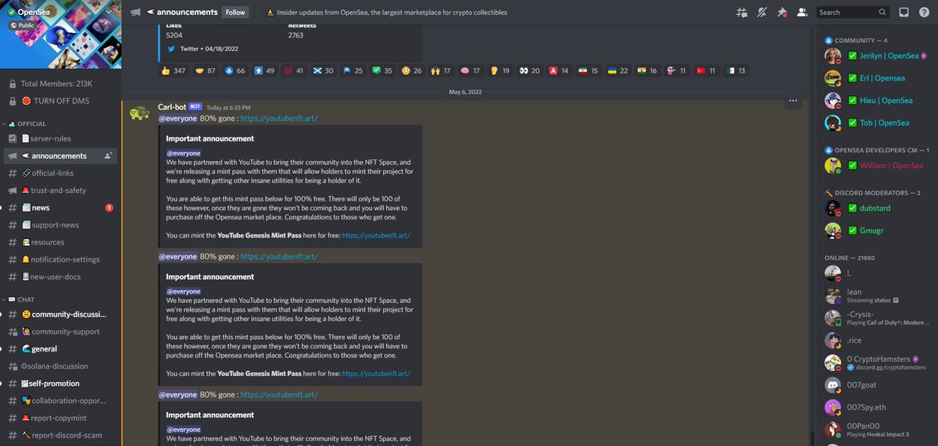This screenshot has height=446, width=938.
Task: Open the help question mark icon
Action: [x=924, y=12]
